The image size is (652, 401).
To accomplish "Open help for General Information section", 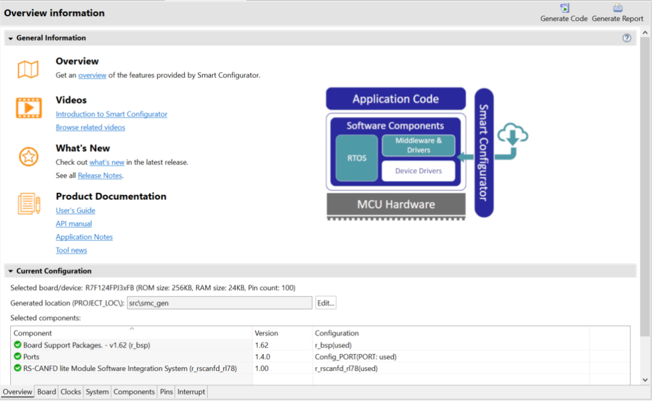I will 627,38.
